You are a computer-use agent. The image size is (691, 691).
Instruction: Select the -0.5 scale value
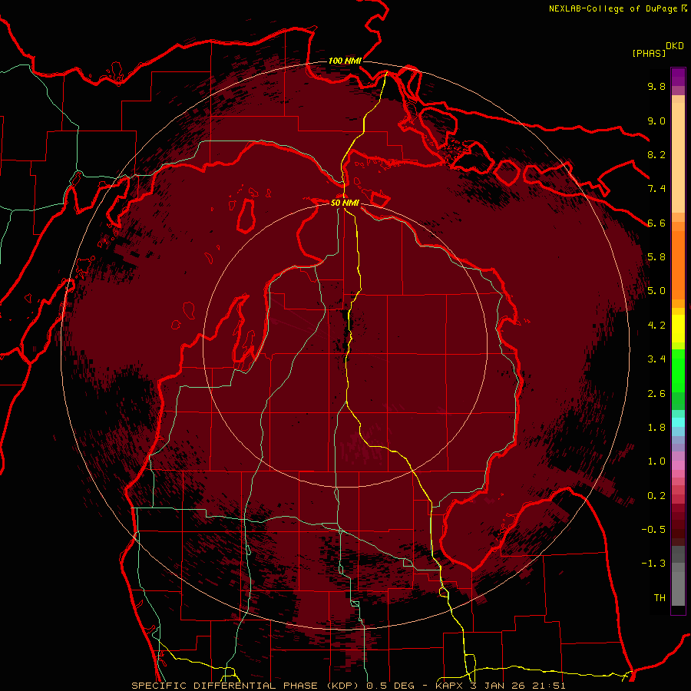pos(653,530)
